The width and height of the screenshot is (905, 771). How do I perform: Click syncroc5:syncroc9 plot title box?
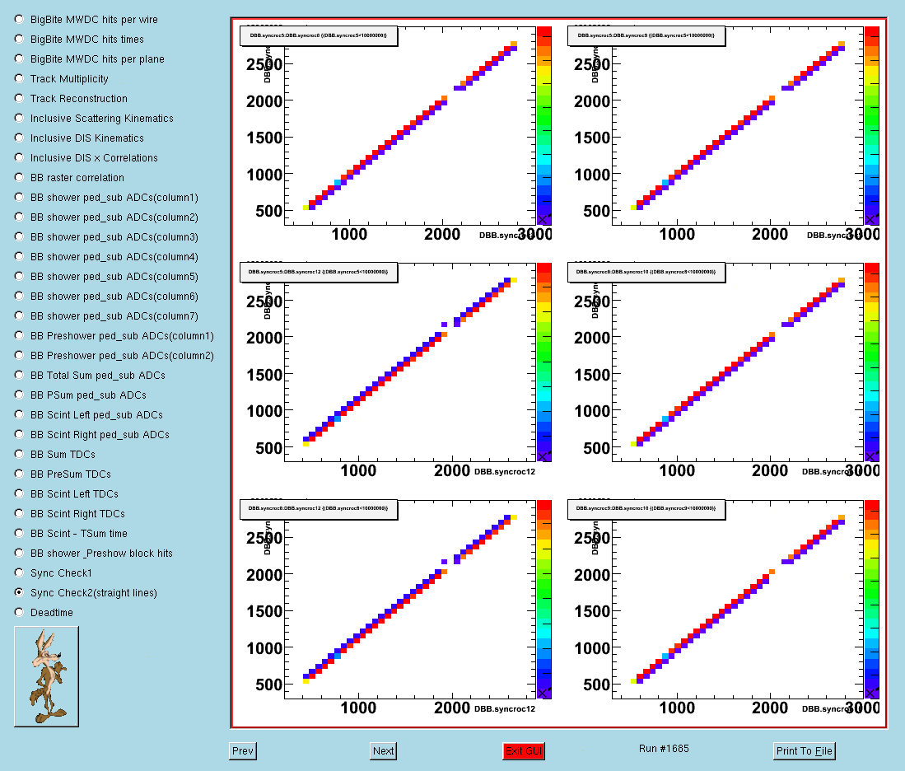tap(646, 35)
